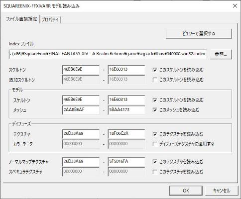This screenshot has width=241, height=199.
Task: Switch to the プロパティ tab
Action: [50, 19]
